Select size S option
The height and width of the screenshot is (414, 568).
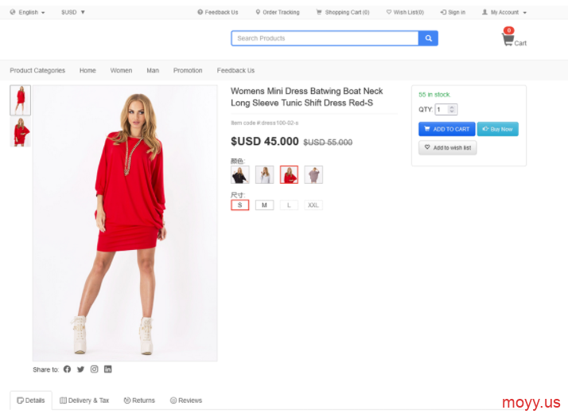(x=239, y=205)
